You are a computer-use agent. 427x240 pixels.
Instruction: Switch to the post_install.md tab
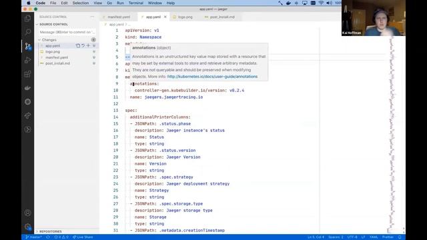pos(222,17)
